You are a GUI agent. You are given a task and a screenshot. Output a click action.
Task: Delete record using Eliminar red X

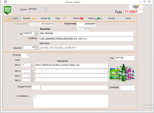78,18
